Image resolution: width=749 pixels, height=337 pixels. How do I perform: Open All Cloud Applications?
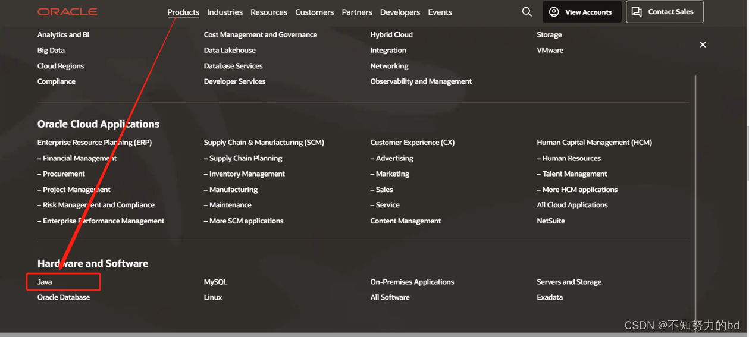coord(572,205)
